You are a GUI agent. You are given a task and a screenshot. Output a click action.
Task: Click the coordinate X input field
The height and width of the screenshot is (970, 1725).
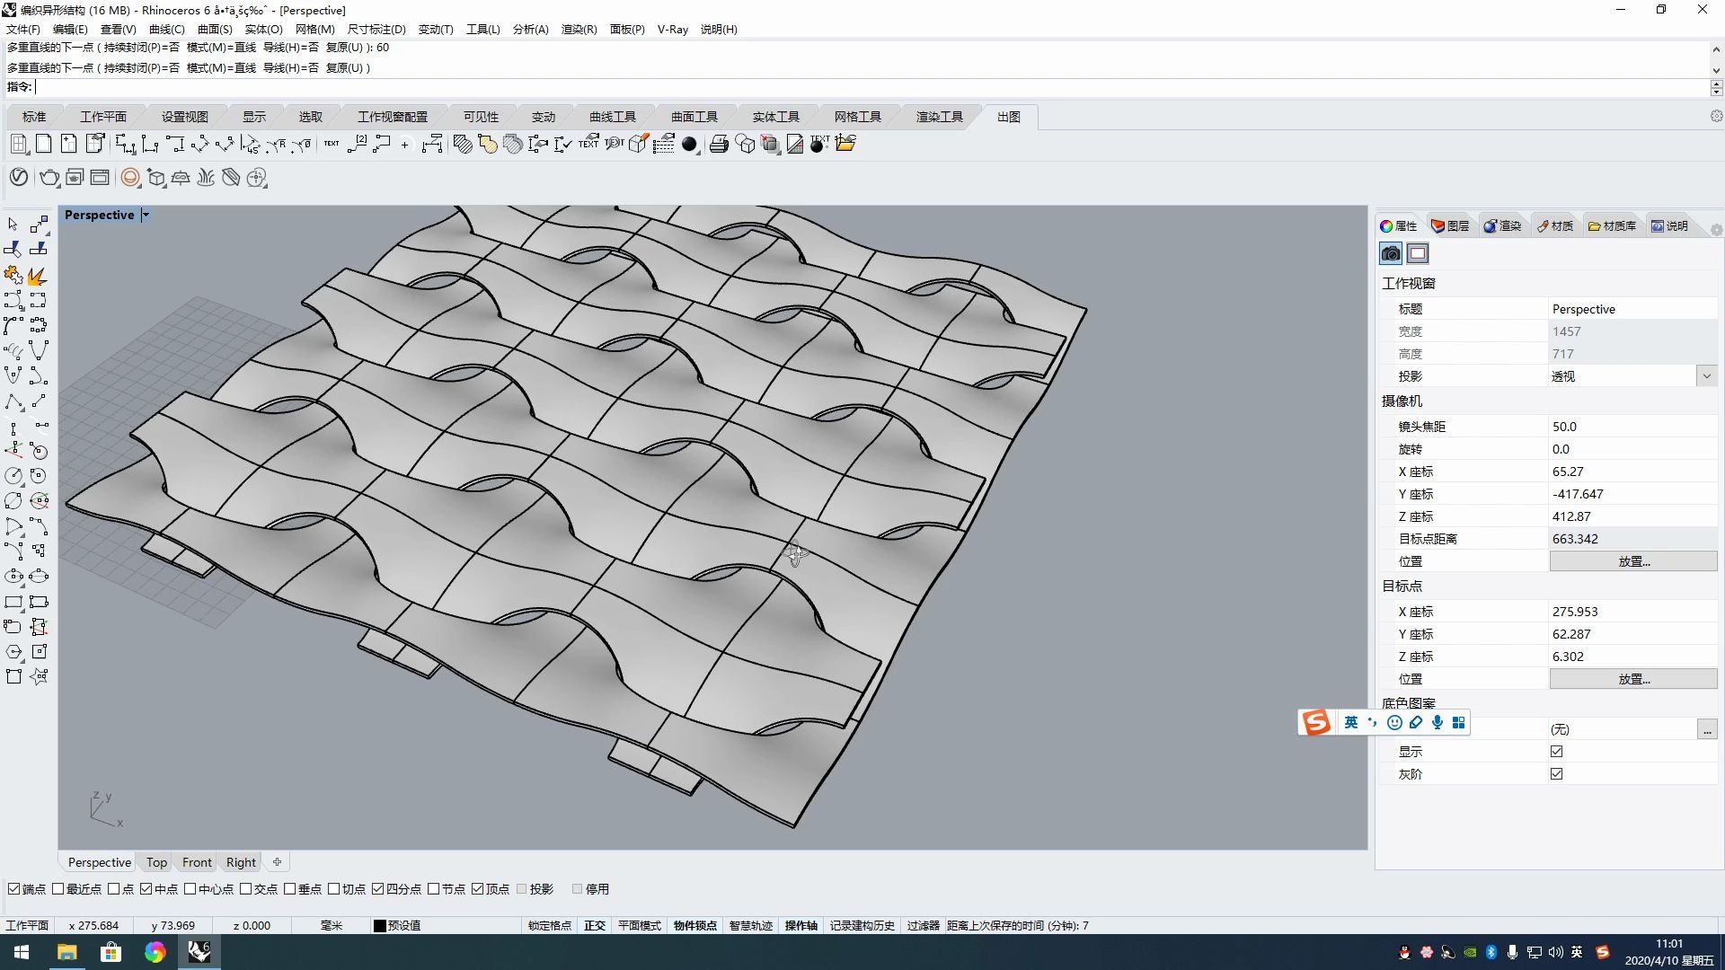coord(1631,472)
